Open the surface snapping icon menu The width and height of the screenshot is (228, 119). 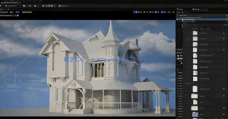(x=147, y=12)
